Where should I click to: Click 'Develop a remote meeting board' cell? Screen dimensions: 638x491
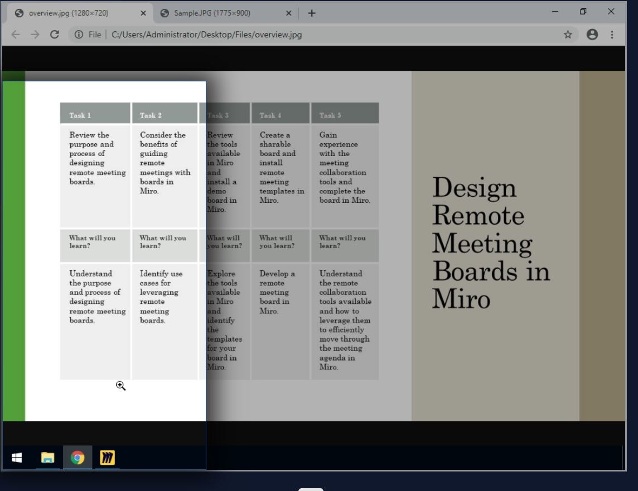[281, 322]
